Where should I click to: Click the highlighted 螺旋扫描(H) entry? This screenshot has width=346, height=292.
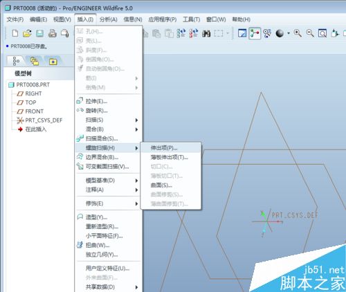click(108, 148)
